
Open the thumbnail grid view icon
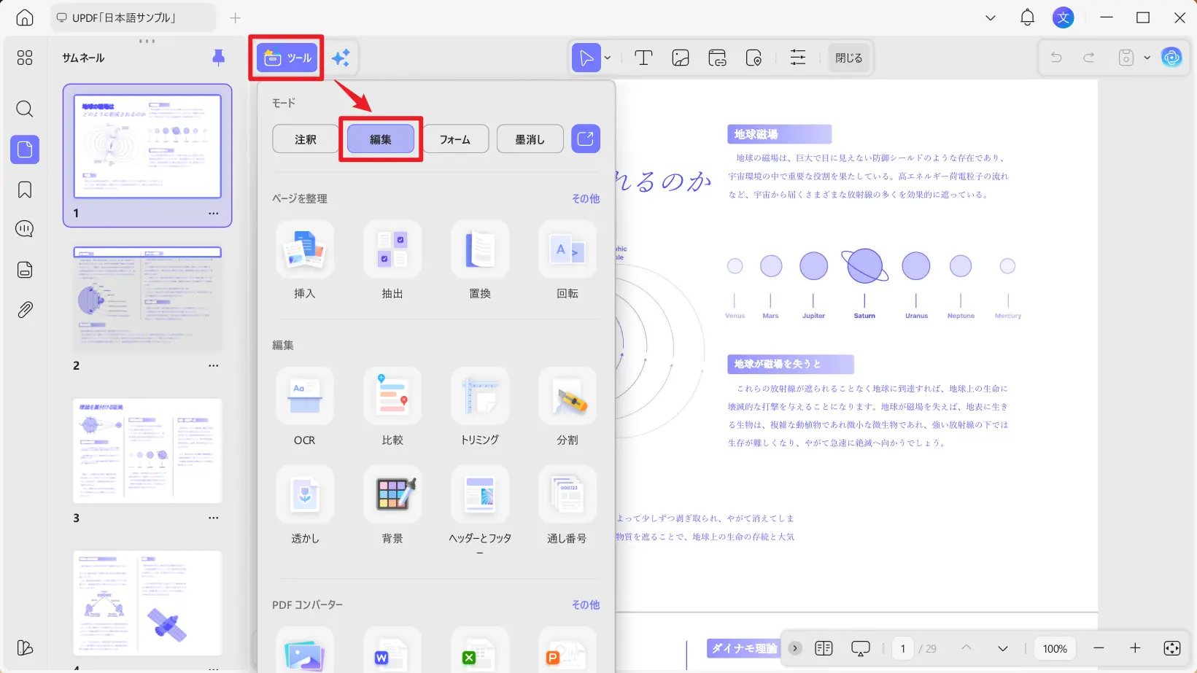(x=25, y=58)
